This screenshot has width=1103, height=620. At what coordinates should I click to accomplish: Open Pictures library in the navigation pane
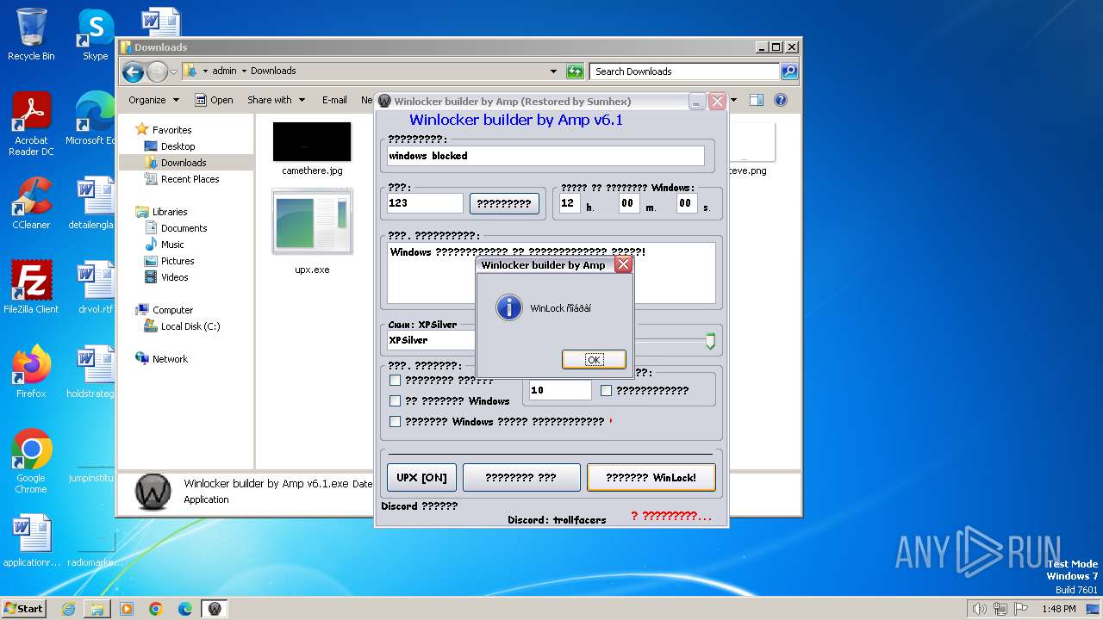[178, 261]
